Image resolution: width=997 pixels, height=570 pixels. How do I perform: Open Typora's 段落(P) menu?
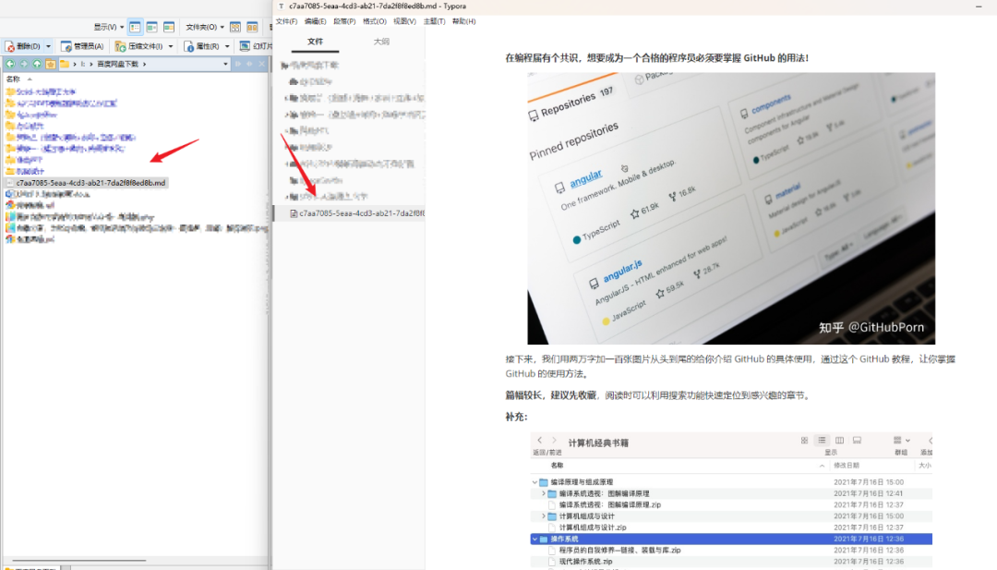pos(344,21)
